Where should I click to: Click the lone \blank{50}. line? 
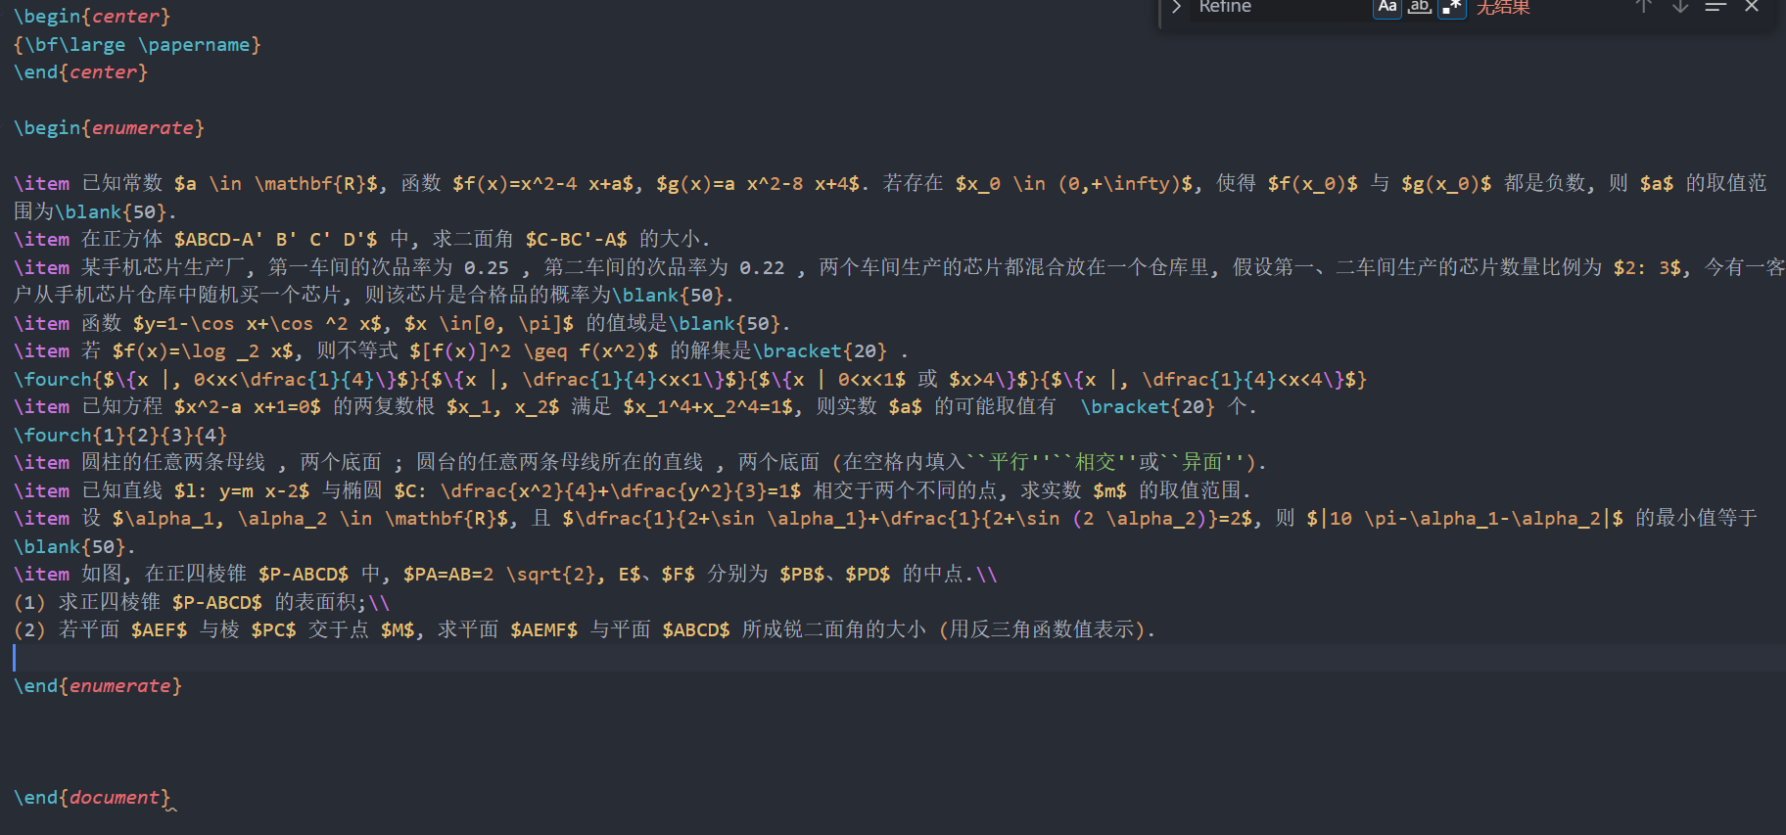tap(74, 547)
